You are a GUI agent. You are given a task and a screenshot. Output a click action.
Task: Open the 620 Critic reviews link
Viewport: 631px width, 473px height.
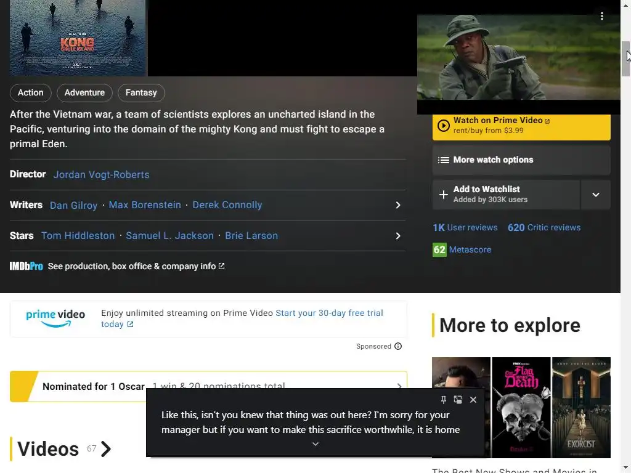pyautogui.click(x=544, y=228)
